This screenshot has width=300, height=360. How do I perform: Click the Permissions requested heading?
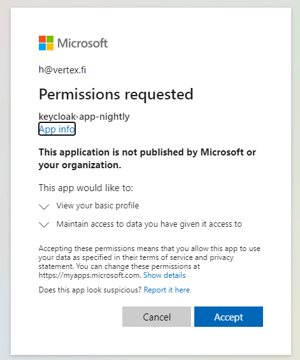click(116, 94)
